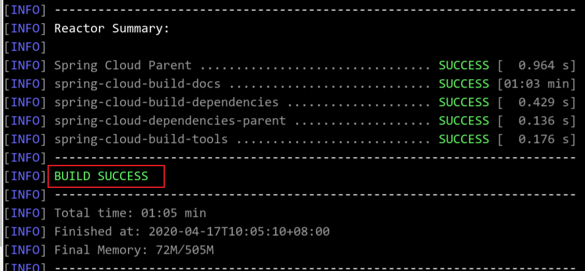585x271 pixels.
Task: Click SUCCESS status for Spring Cloud Parent
Action: (x=464, y=65)
